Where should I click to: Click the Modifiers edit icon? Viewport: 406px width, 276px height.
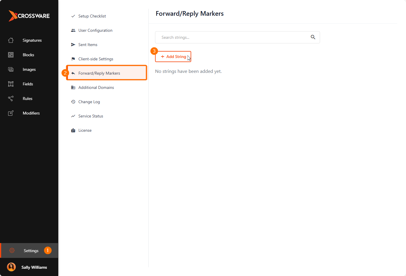click(x=11, y=113)
